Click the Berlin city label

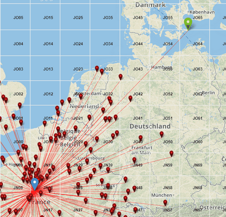(208, 93)
